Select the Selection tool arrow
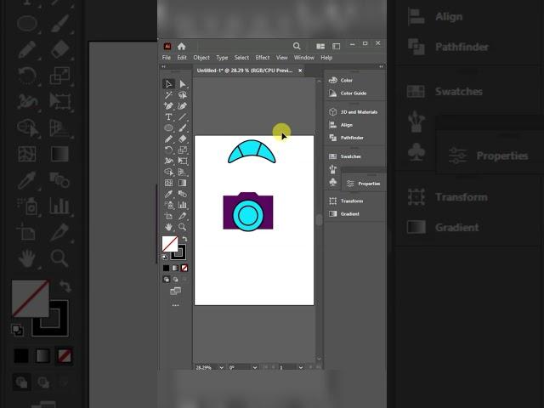The width and height of the screenshot is (544, 408). tap(169, 83)
